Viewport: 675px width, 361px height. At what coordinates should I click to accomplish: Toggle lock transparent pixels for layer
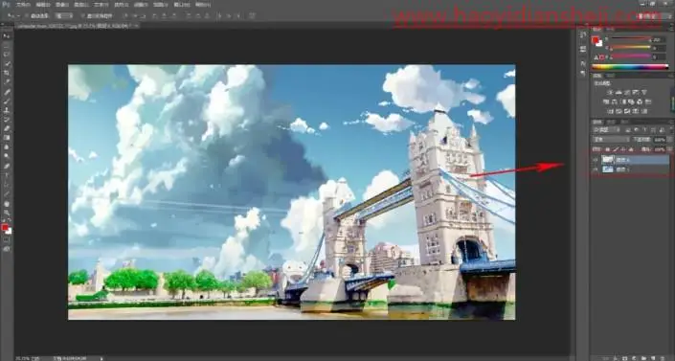607,149
